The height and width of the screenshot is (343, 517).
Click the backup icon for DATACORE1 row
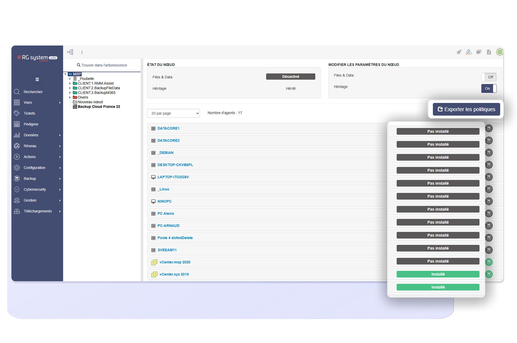point(489,128)
